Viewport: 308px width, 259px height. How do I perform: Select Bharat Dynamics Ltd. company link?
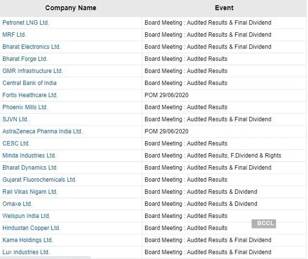click(30, 168)
